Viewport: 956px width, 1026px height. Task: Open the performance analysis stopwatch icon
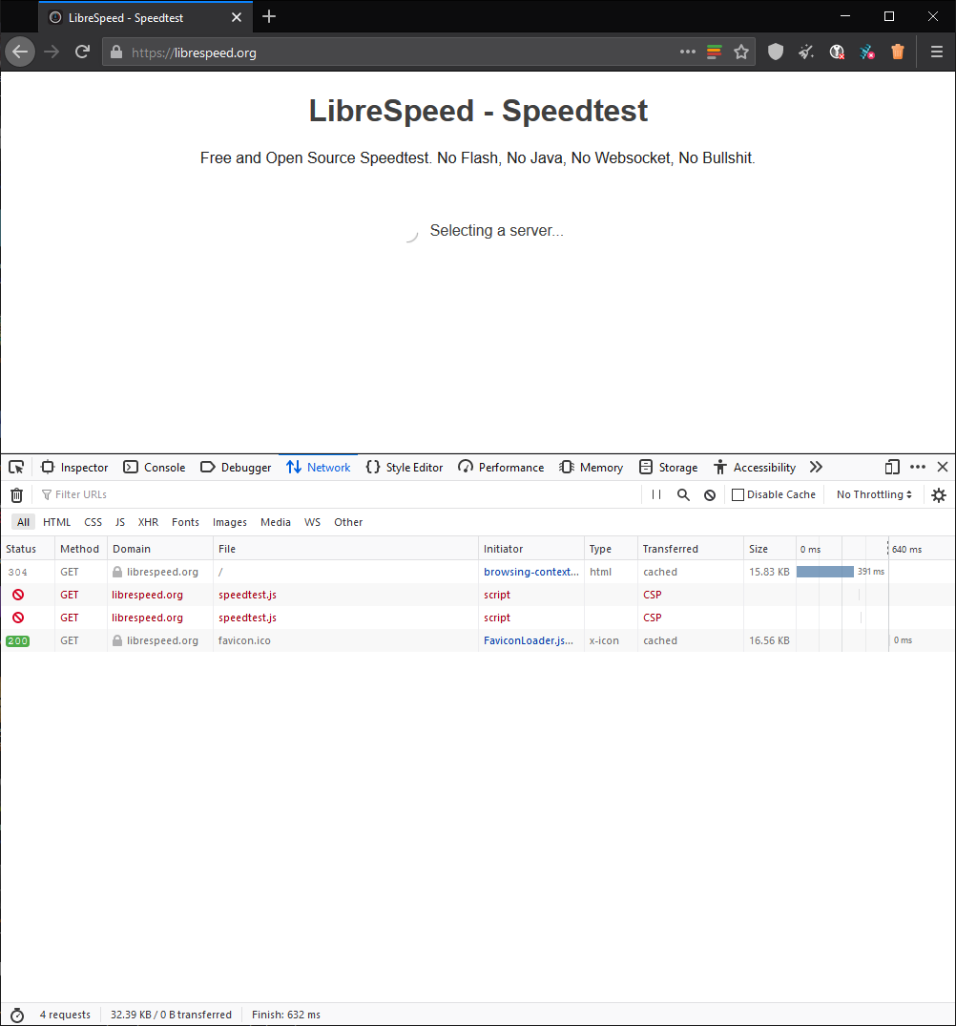pyautogui.click(x=16, y=1015)
